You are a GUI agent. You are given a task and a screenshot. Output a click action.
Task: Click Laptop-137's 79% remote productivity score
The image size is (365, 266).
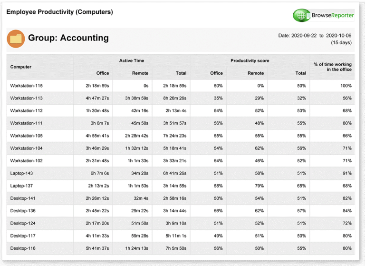259,186
